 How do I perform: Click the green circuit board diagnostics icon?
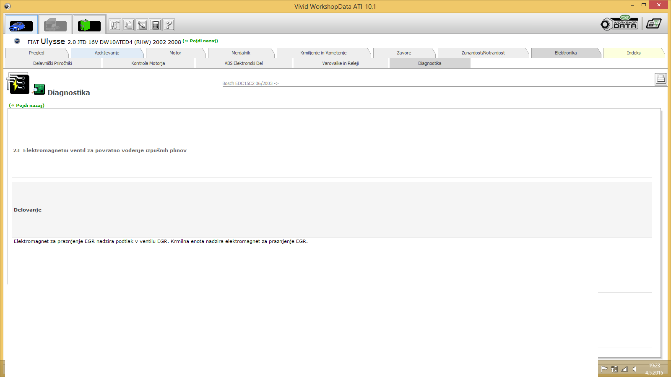pos(39,89)
